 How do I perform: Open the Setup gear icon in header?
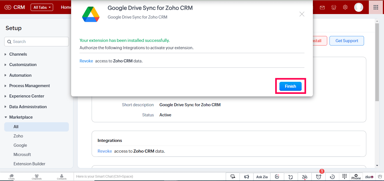[x=345, y=7]
